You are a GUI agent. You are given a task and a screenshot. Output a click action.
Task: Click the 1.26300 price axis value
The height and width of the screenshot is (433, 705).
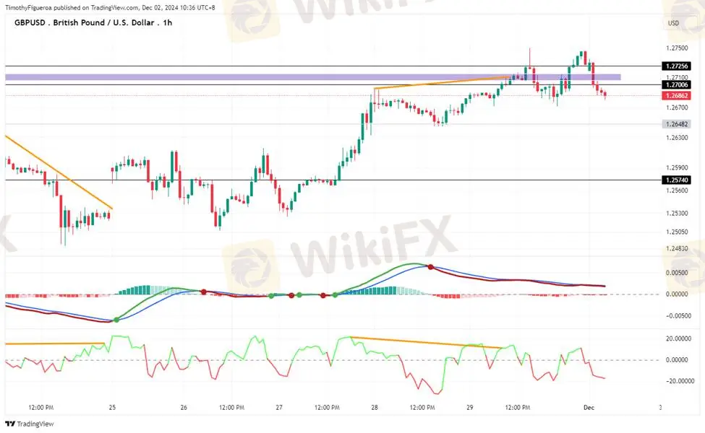677,138
